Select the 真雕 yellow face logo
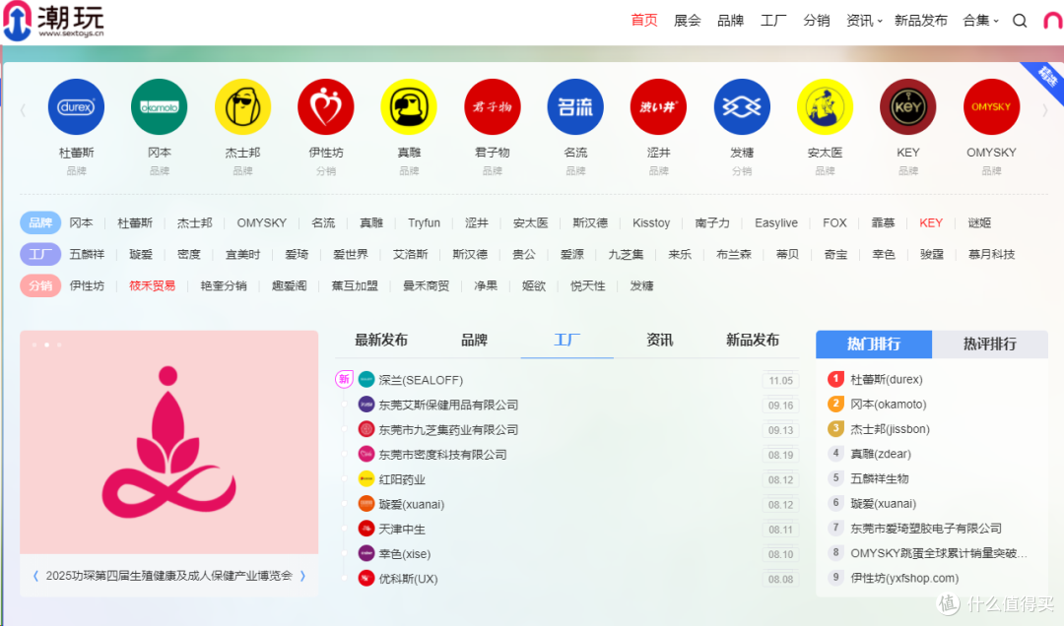 click(409, 107)
